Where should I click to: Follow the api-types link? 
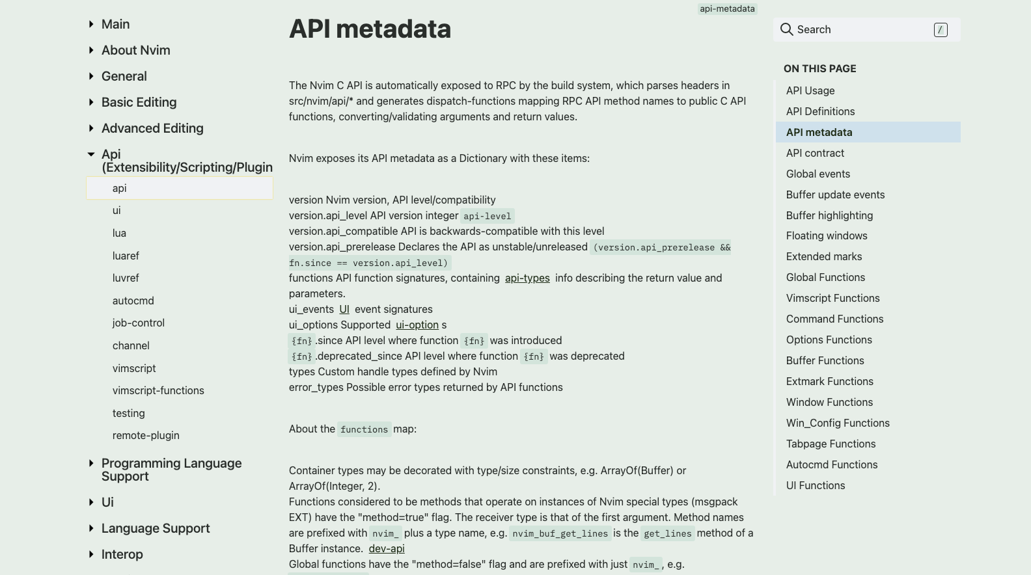(527, 278)
